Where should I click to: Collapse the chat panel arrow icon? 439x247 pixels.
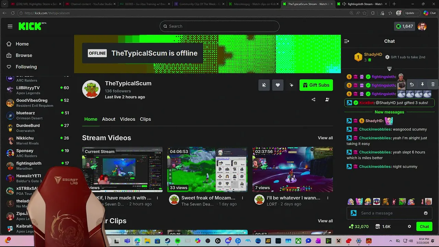(x=347, y=41)
